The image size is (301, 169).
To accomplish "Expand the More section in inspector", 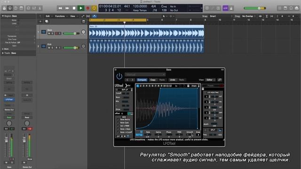I will coord(3,49).
